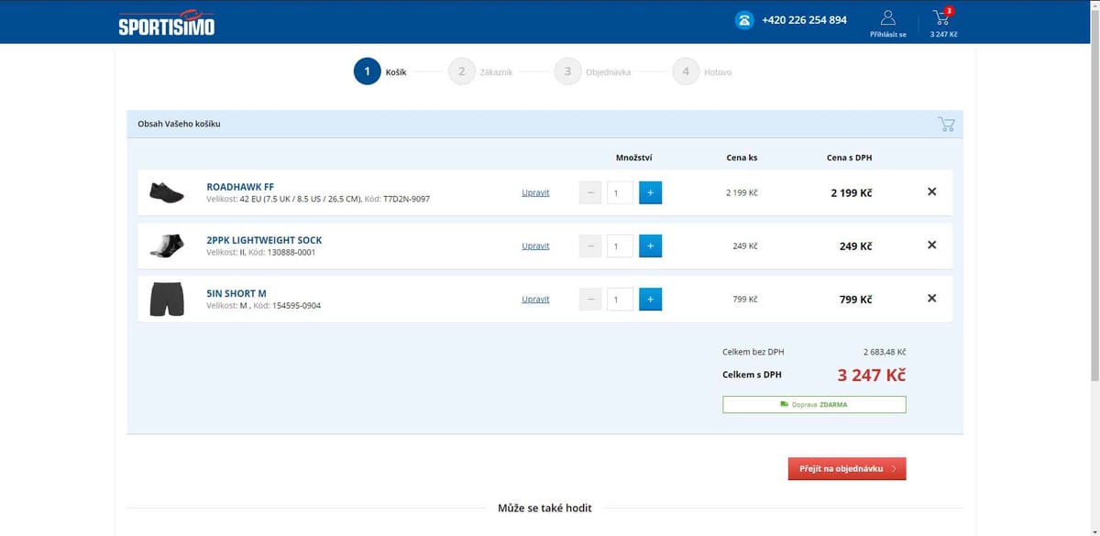
Task: Click Upravit link for 5IN SHORT M
Action: pyautogui.click(x=535, y=300)
